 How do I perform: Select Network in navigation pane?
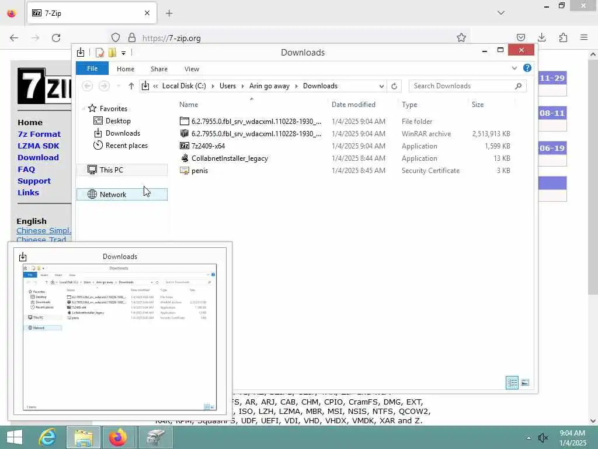point(122,194)
